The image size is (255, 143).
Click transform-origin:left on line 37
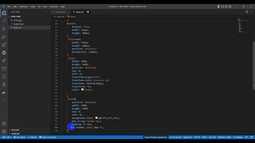coord(86,77)
